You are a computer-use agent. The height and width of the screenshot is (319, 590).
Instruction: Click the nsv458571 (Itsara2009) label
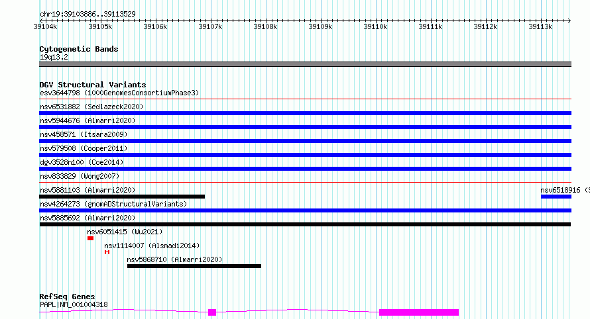[x=84, y=134]
